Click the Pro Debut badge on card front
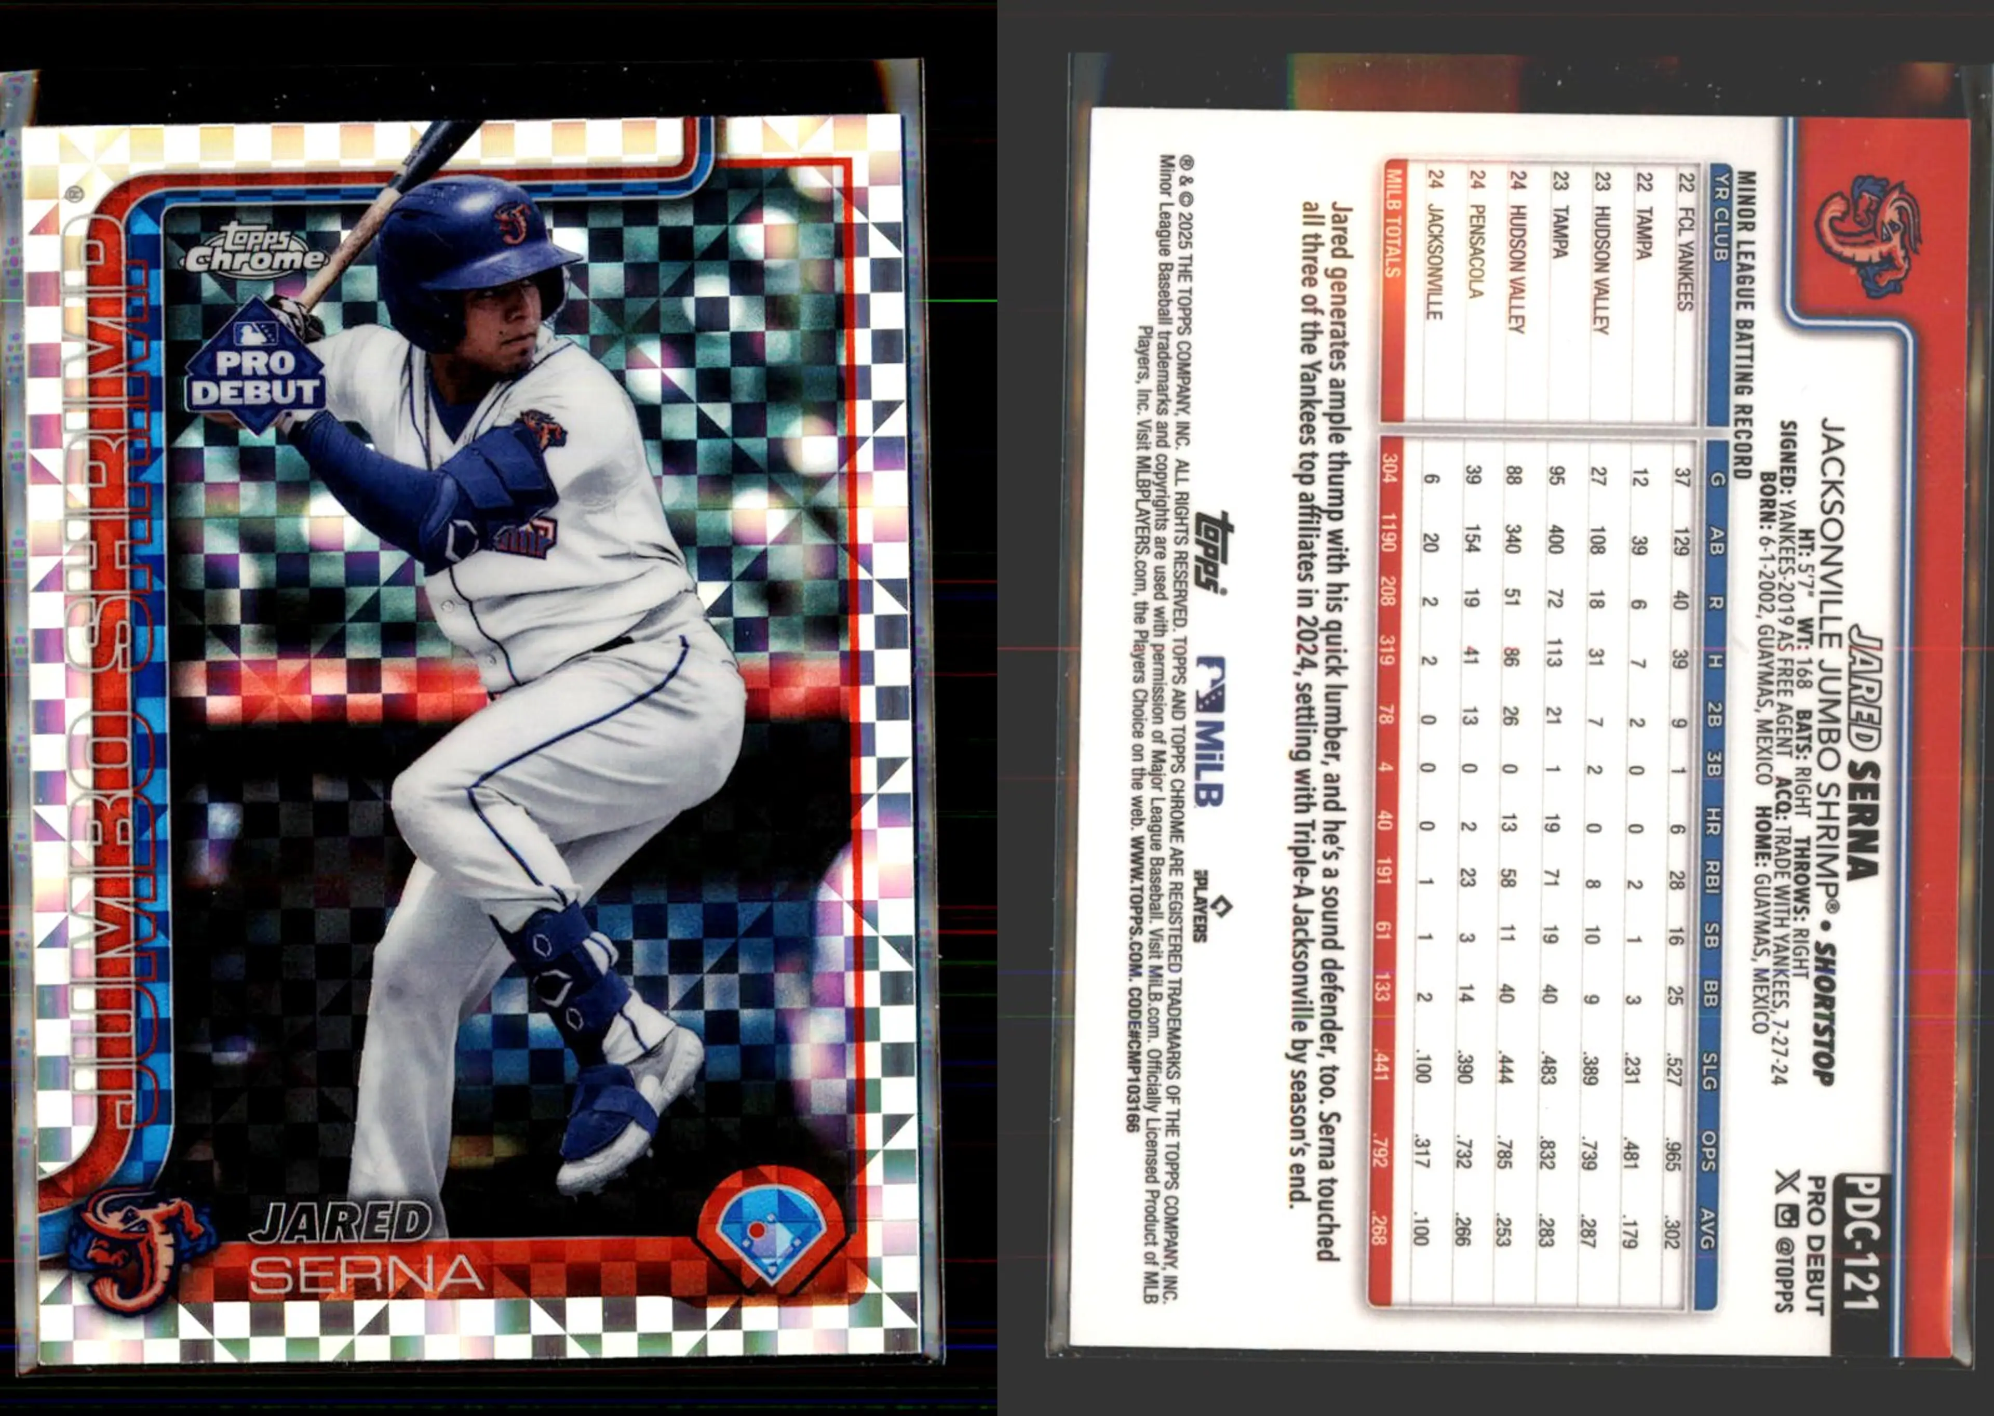Viewport: 1994px width, 1416px height. click(x=255, y=367)
